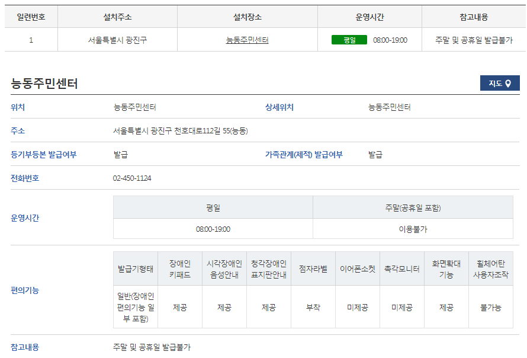
Task: Click the 촉각모니터 column header
Action: (x=402, y=269)
